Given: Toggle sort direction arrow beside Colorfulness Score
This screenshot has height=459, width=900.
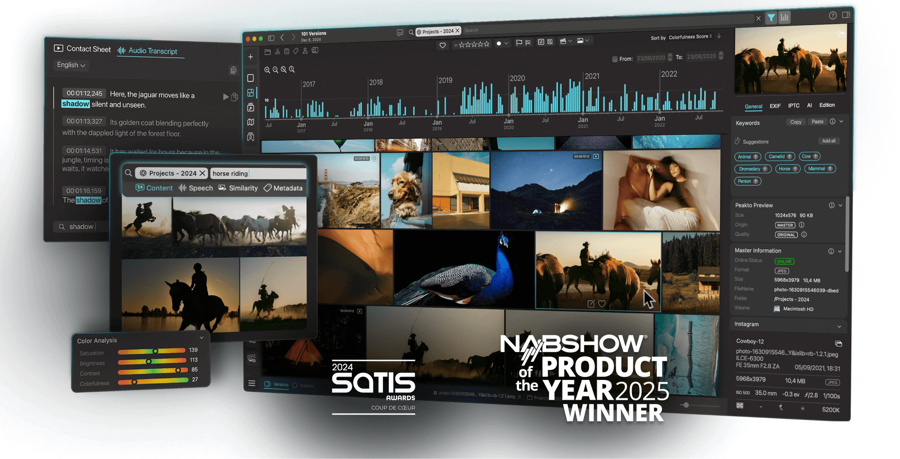Looking at the screenshot, I should 719,36.
